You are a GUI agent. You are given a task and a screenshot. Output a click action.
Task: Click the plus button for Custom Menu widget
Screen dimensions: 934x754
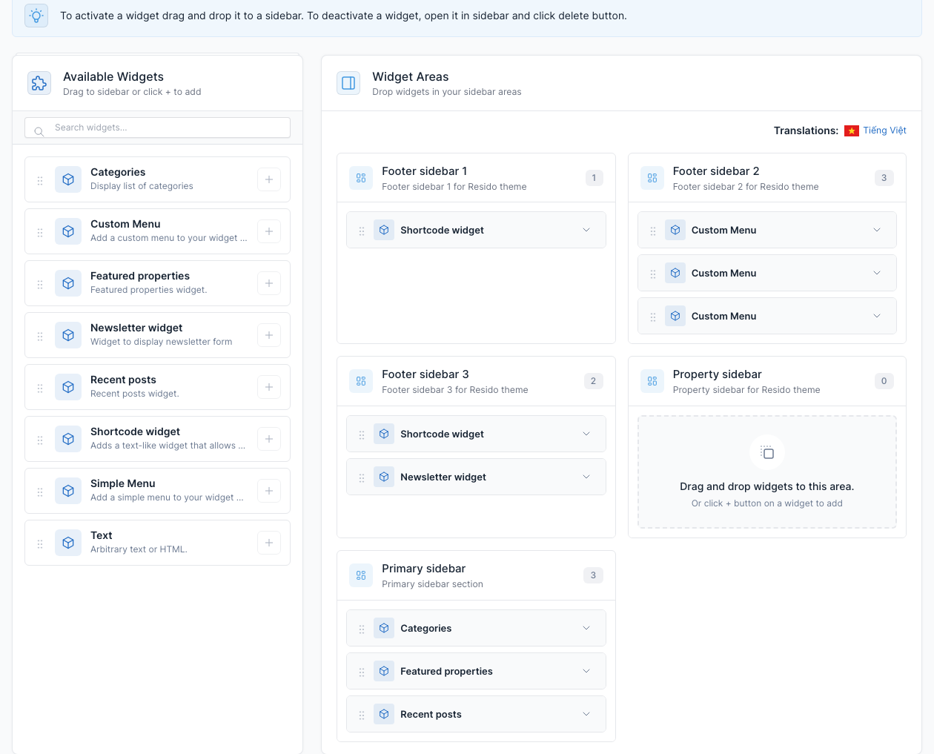269,231
